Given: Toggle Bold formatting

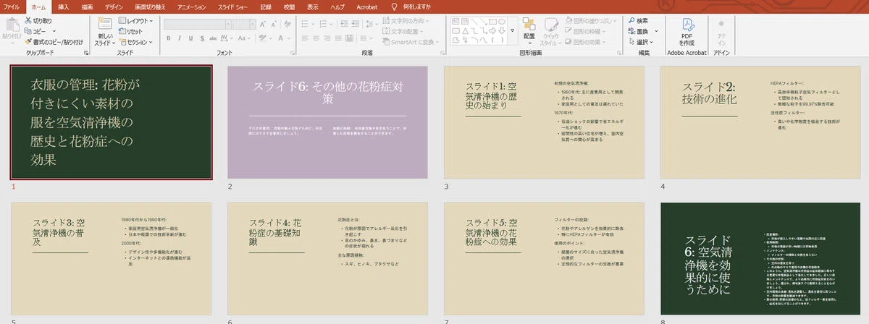Looking at the screenshot, I should [x=168, y=37].
